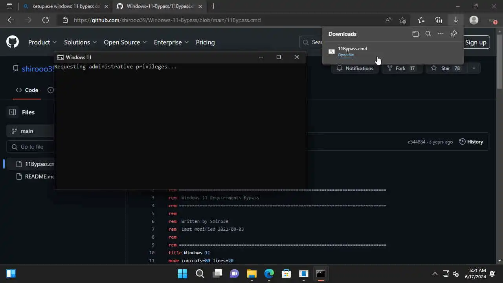503x283 pixels.
Task: Click commit hash e544884
Action: pyautogui.click(x=416, y=142)
